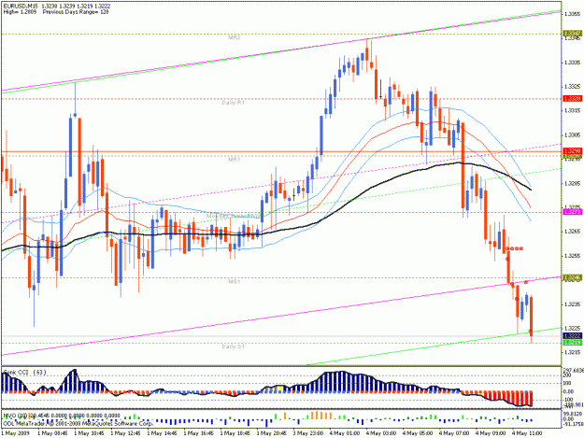
Task: Click the NVO (20) indicator label
Action: [15, 416]
